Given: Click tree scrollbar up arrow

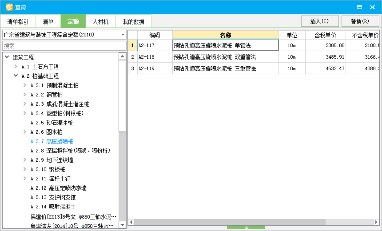Looking at the screenshot, I should pos(122,56).
